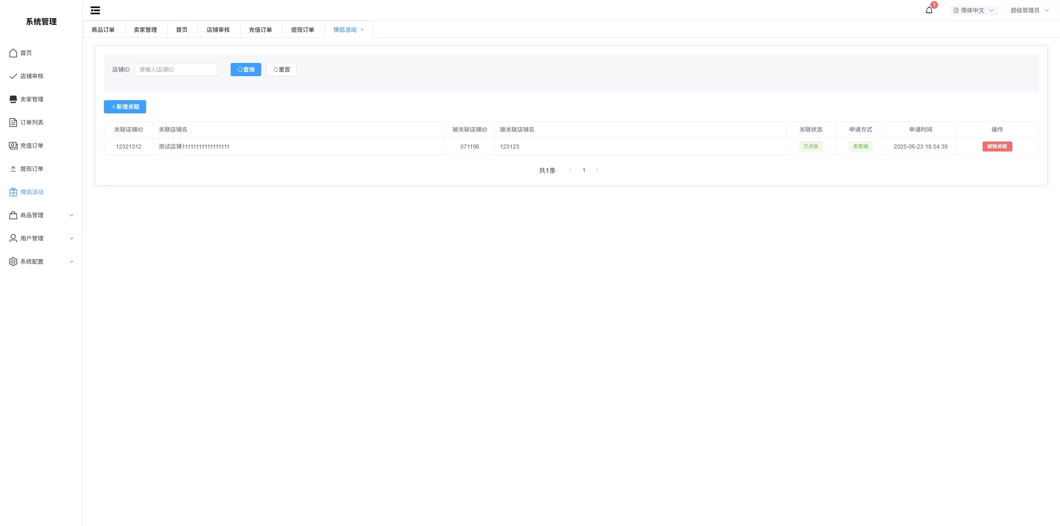Select the 订单列表 document icon
The image size is (1060, 526).
point(13,122)
